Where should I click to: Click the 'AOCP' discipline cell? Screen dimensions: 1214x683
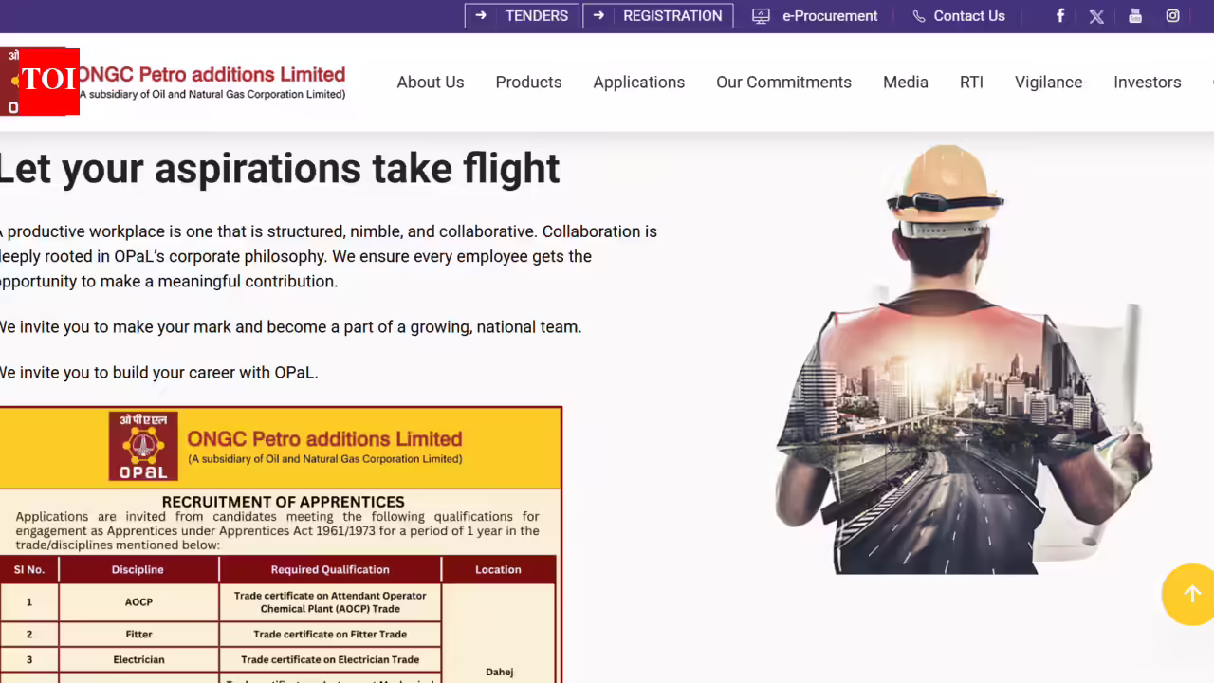pos(138,602)
